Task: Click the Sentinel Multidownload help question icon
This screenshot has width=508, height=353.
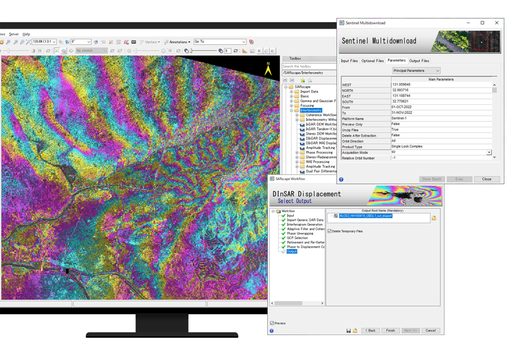Action: pos(341,180)
